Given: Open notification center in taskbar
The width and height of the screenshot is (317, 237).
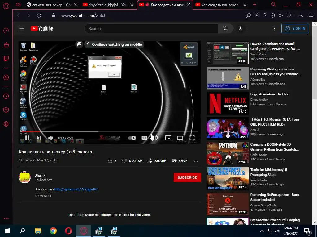Looking at the screenshot, I should 307,231.
